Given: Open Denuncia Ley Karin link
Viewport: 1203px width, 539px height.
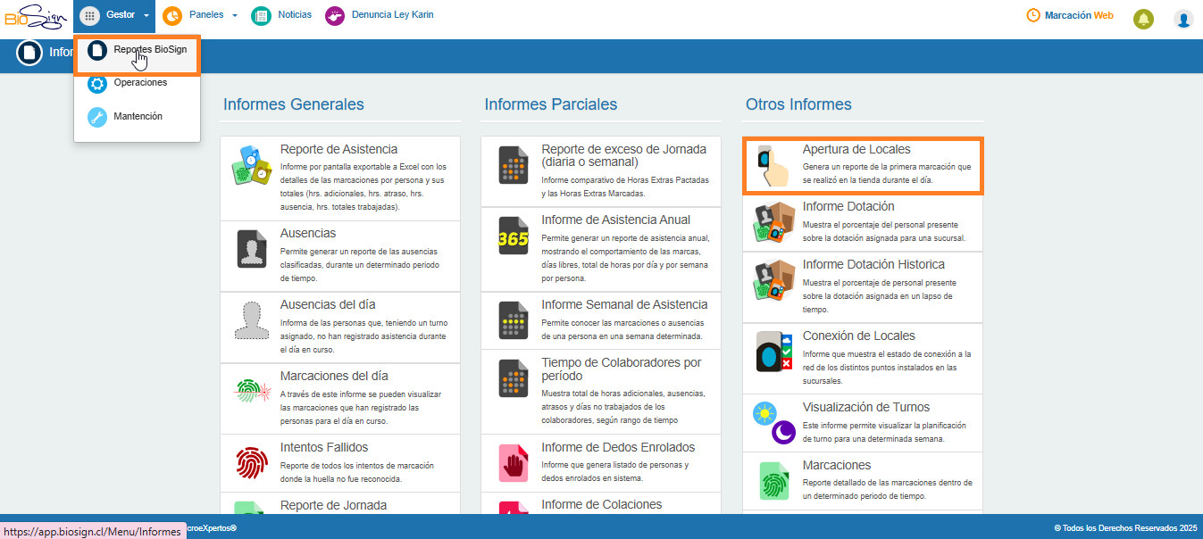Looking at the screenshot, I should 393,15.
